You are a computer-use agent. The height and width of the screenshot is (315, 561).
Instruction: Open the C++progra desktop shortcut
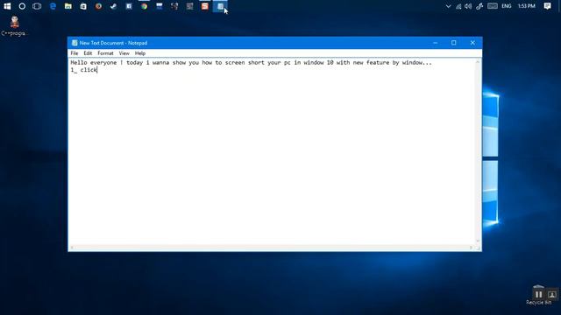click(14, 26)
